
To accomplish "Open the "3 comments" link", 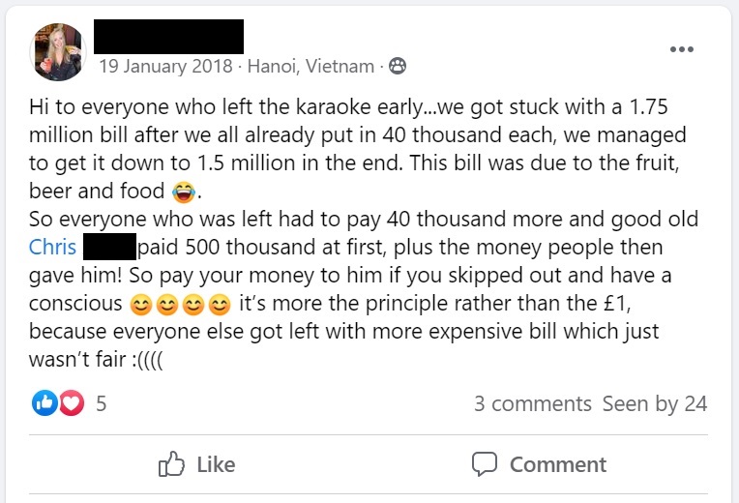I will pos(532,403).
